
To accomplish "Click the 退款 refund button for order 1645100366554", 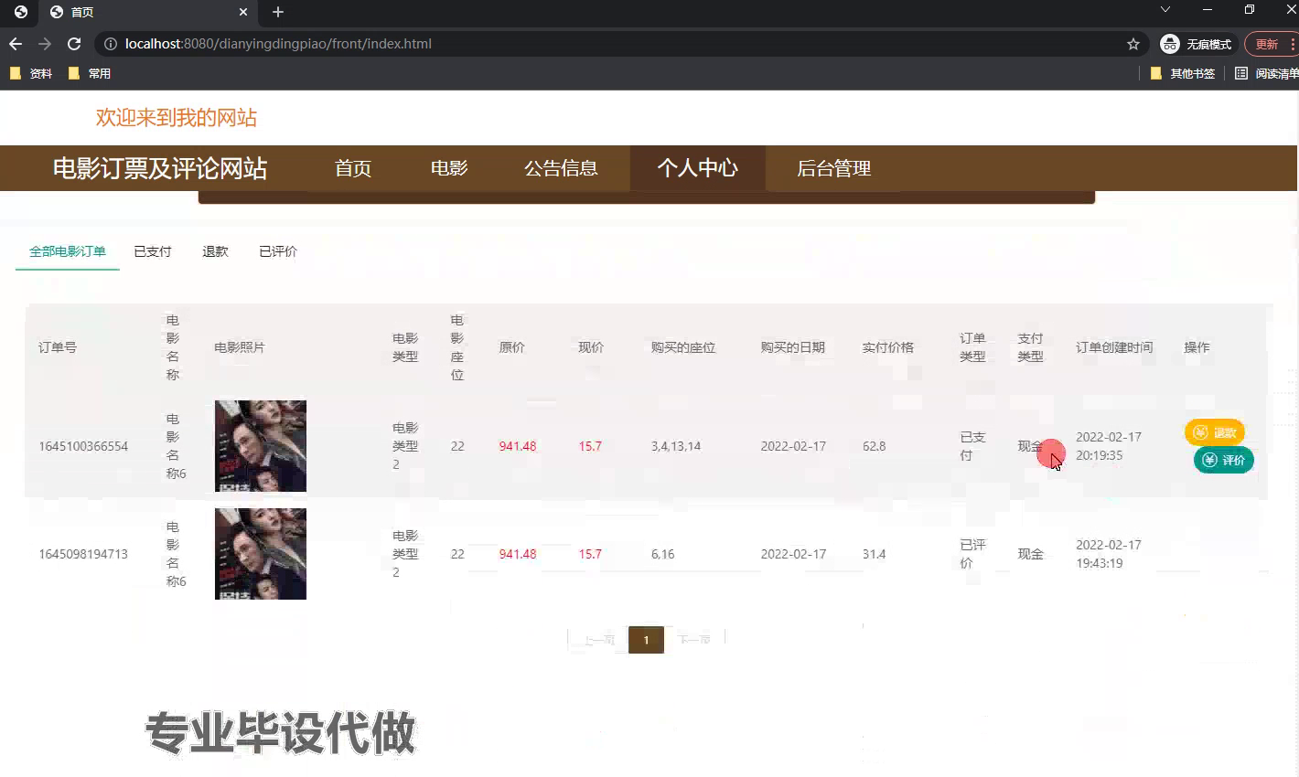I will point(1215,432).
